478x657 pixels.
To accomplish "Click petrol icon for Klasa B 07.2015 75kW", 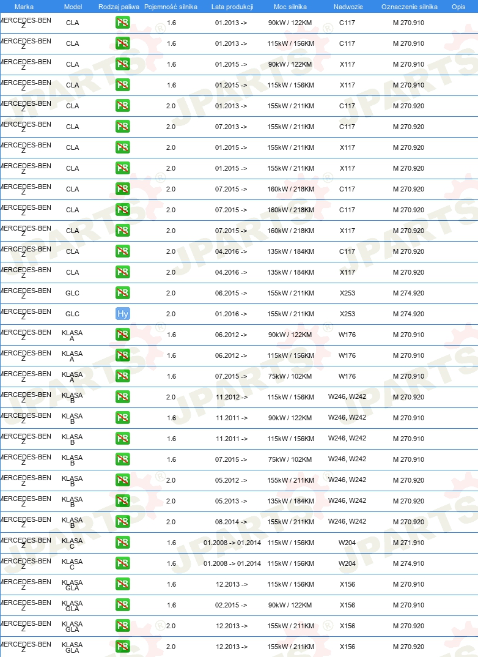I will tap(123, 459).
